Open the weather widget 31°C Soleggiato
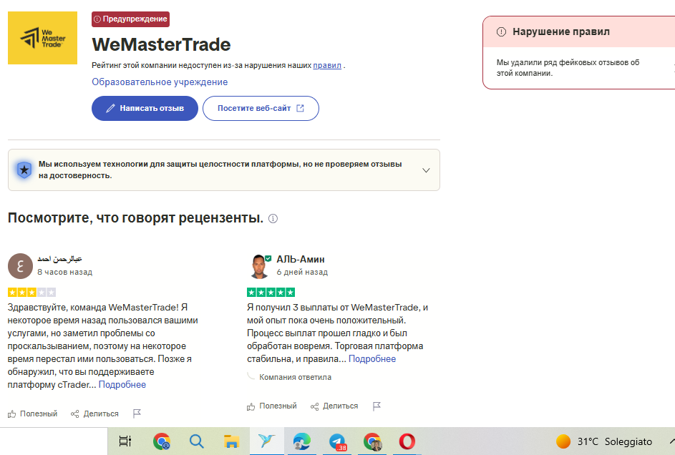 click(x=604, y=441)
